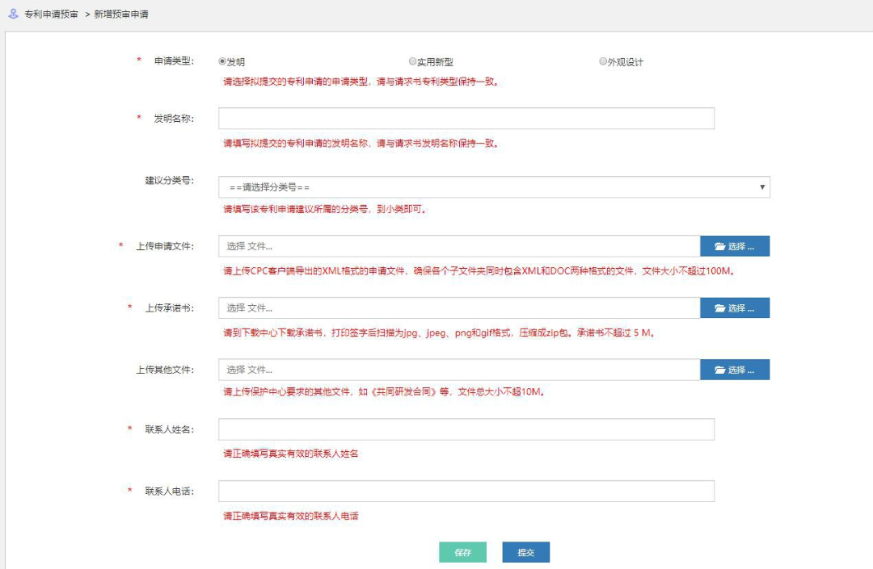Submit the form with 提交 button
This screenshot has height=569, width=873.
click(526, 552)
